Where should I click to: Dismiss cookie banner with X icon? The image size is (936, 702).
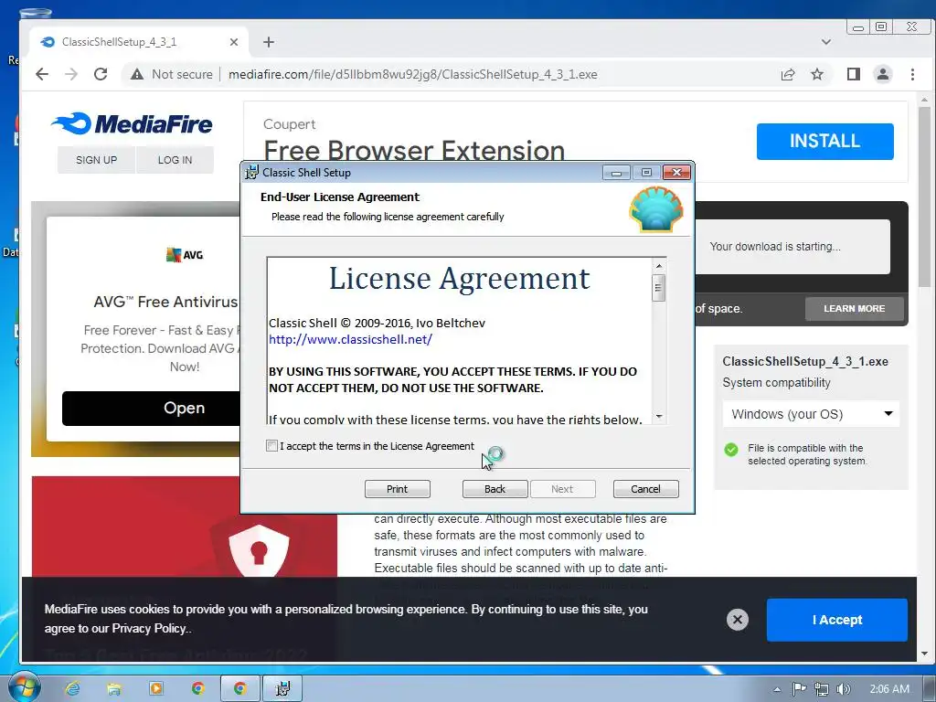(738, 620)
